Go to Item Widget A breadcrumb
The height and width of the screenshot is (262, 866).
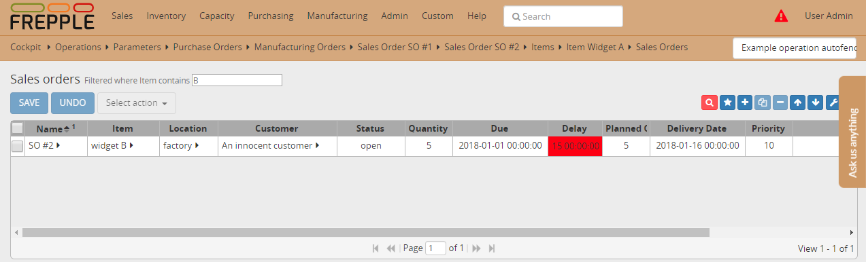coord(595,48)
